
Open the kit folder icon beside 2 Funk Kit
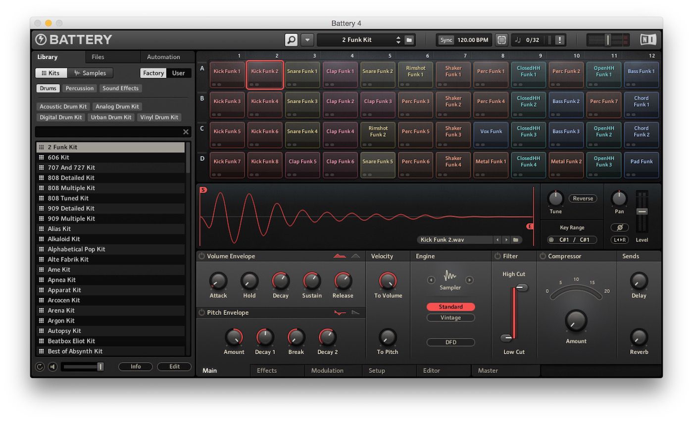(x=409, y=40)
